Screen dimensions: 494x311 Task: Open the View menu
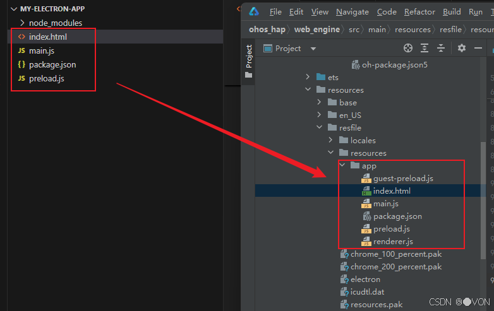click(320, 12)
